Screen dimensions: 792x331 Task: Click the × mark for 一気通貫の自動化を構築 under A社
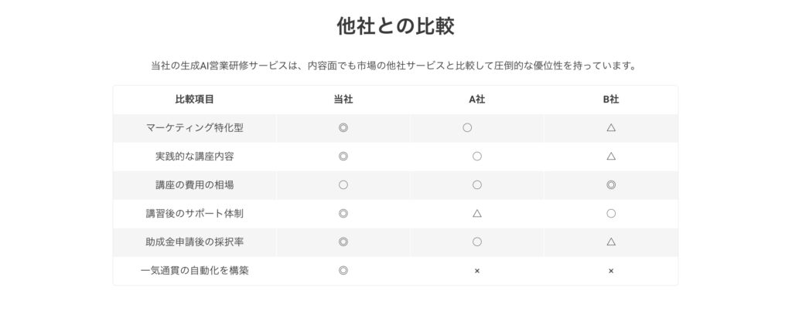point(476,271)
